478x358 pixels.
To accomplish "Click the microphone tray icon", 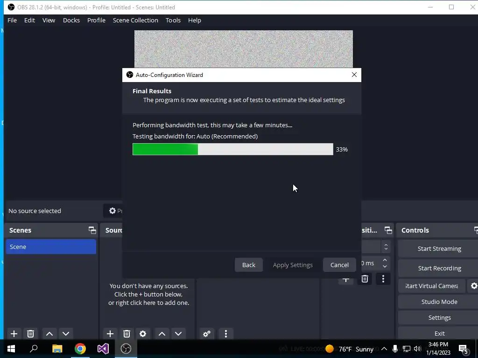I will (x=395, y=349).
